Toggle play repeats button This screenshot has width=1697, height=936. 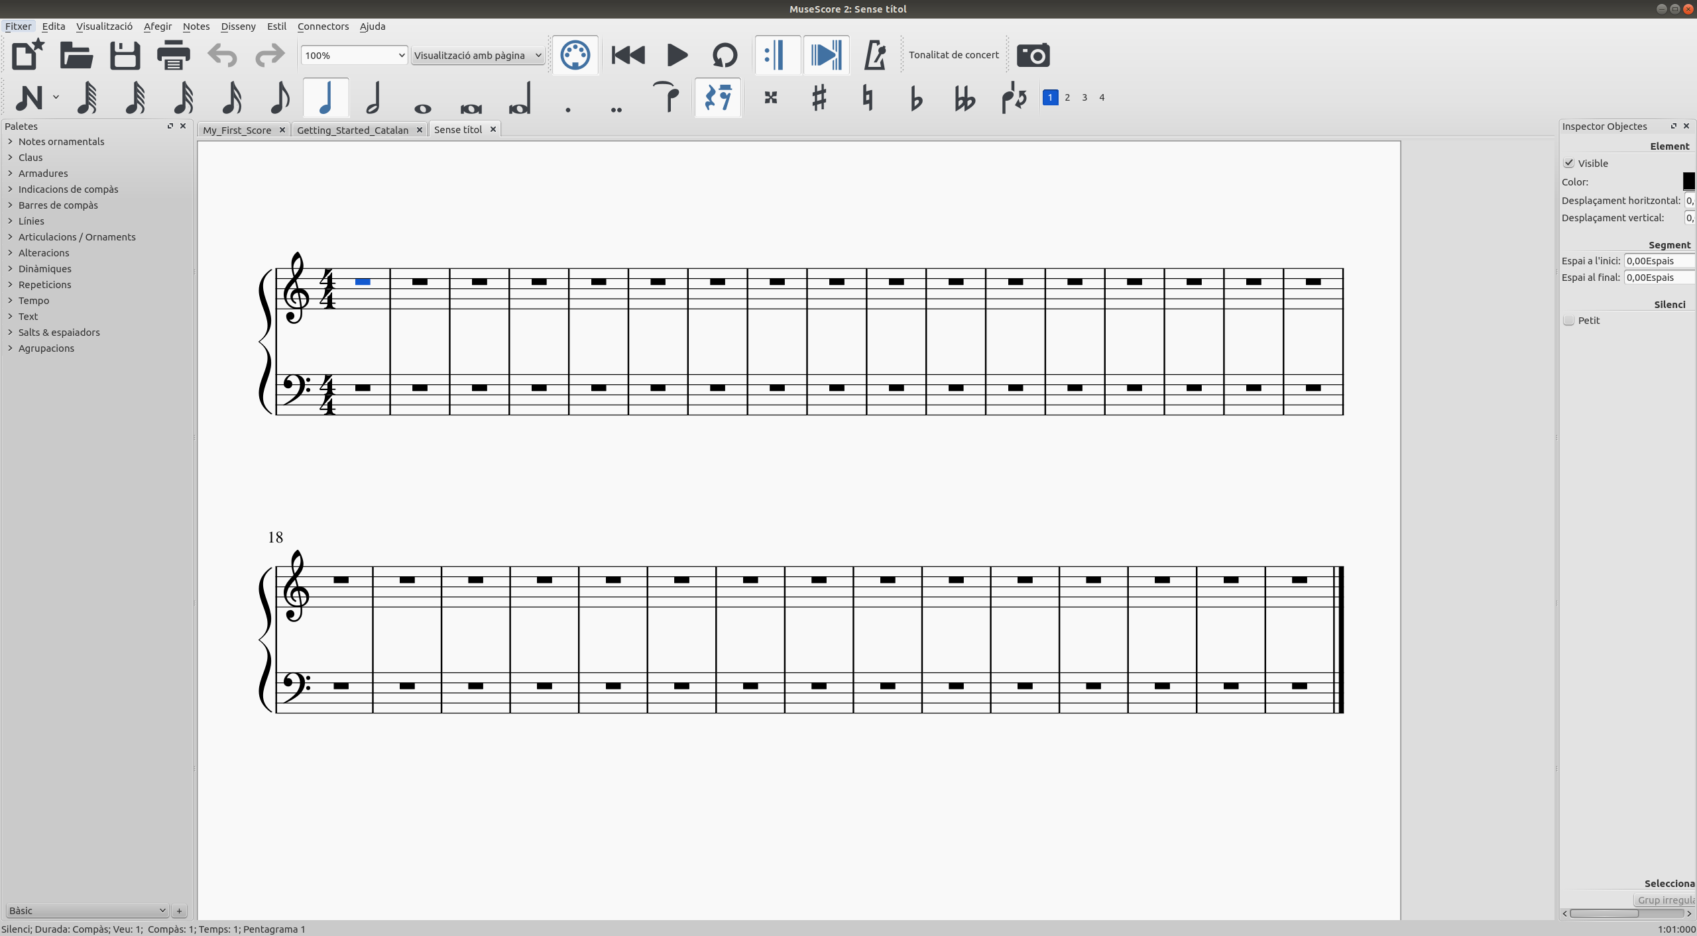click(777, 55)
